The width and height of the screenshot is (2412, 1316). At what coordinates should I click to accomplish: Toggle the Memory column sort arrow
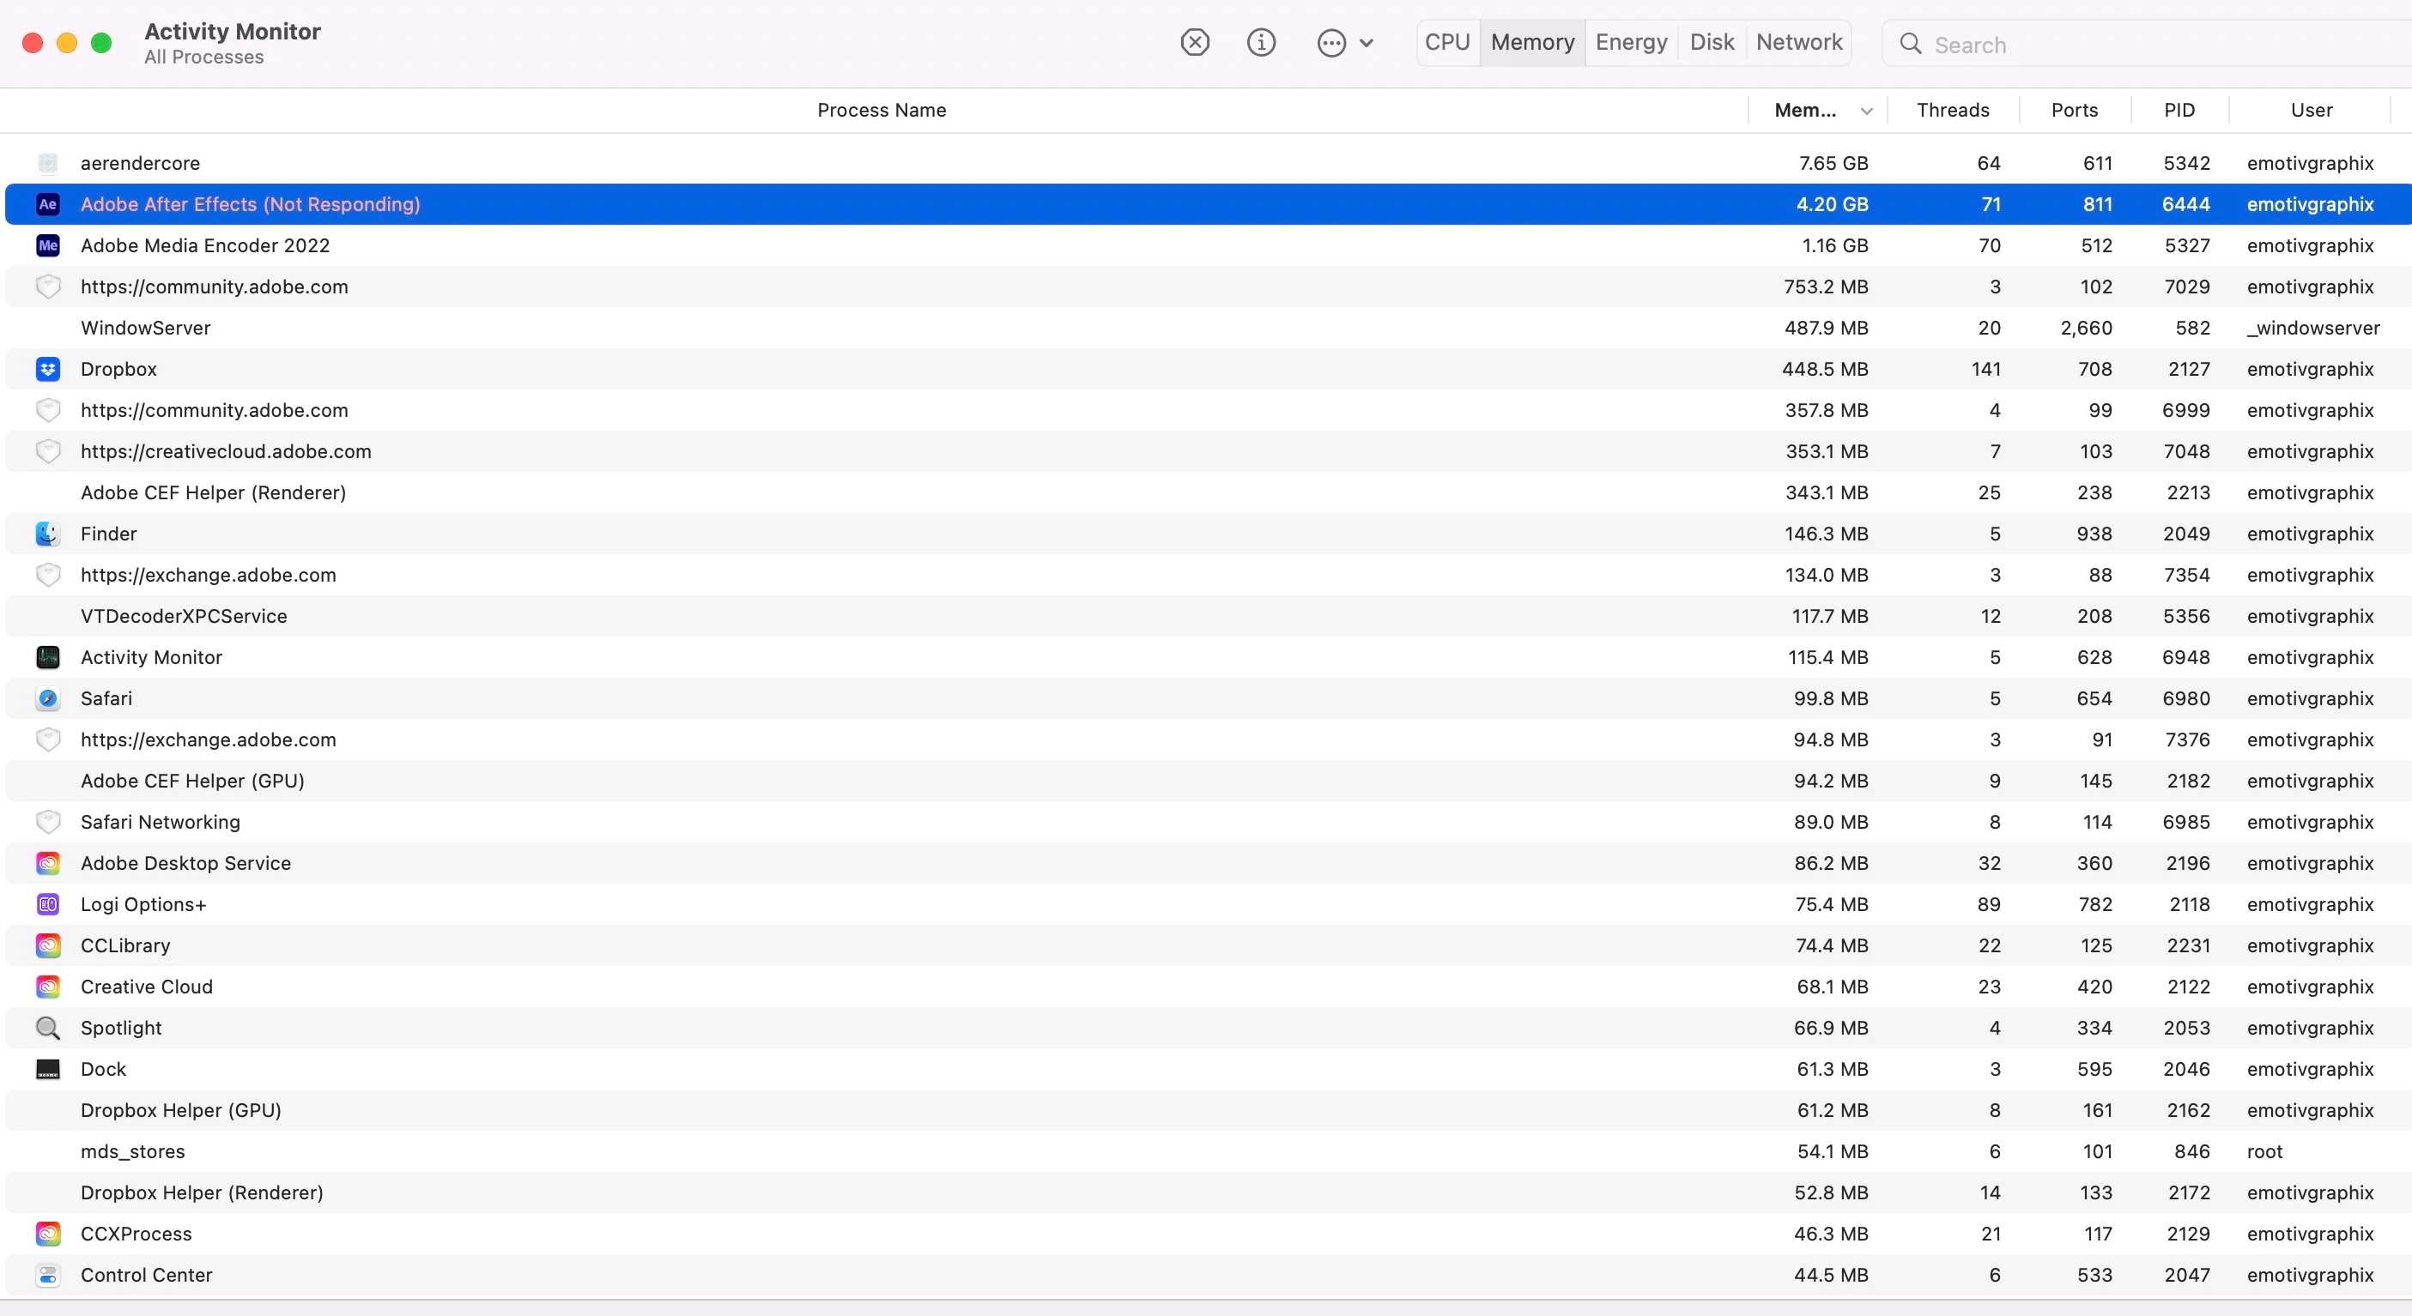pyautogui.click(x=1866, y=112)
